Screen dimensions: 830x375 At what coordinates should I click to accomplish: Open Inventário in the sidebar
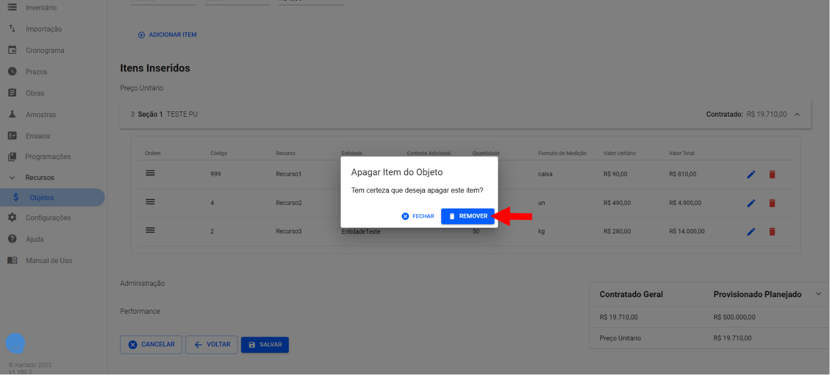(41, 8)
